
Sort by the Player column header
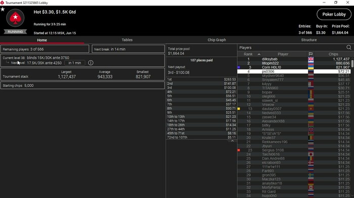coord(283,54)
